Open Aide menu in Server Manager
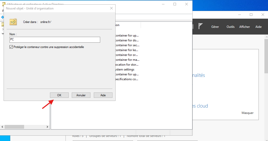 [x=259, y=27]
